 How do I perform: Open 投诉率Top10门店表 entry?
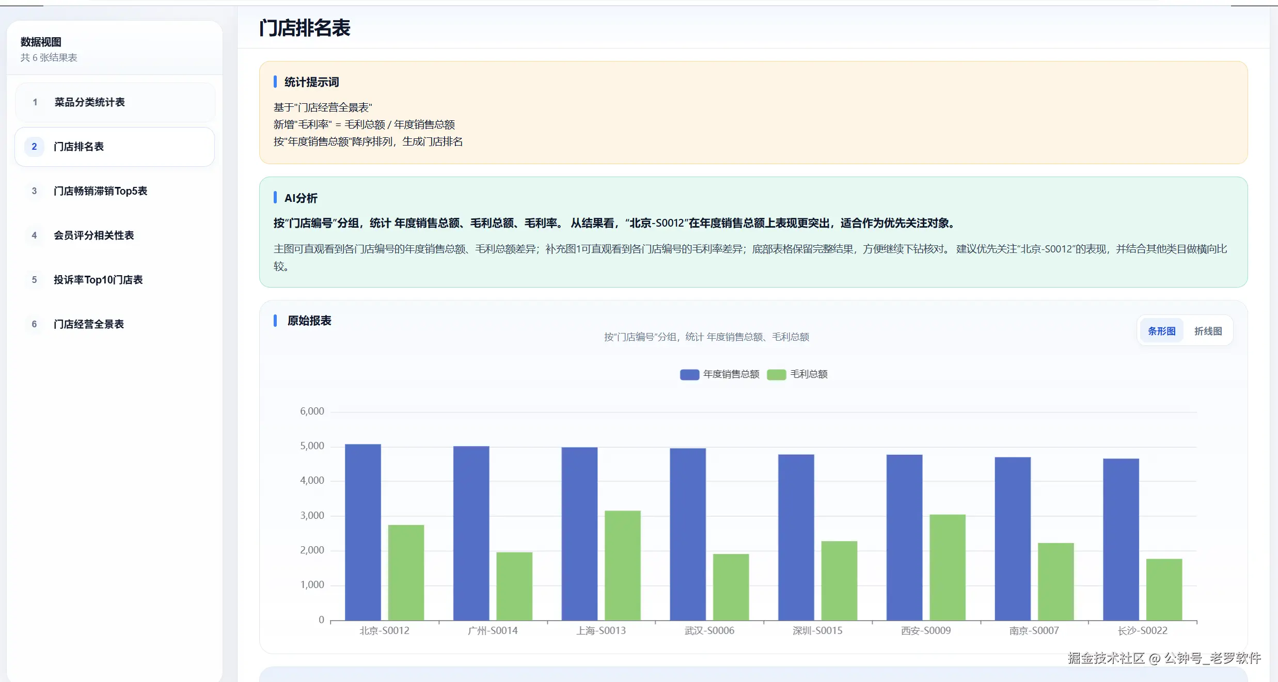coord(115,280)
